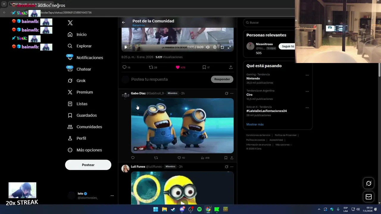The image size is (381, 214).
Task: Reply to Gabo Diaz's post
Action: [x=133, y=158]
